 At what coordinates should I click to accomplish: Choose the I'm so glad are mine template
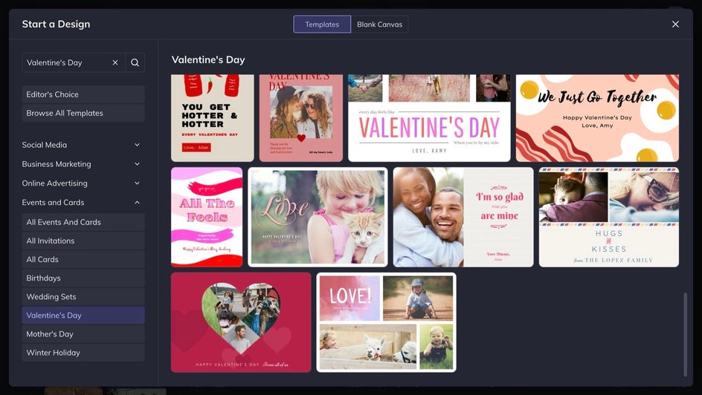463,217
